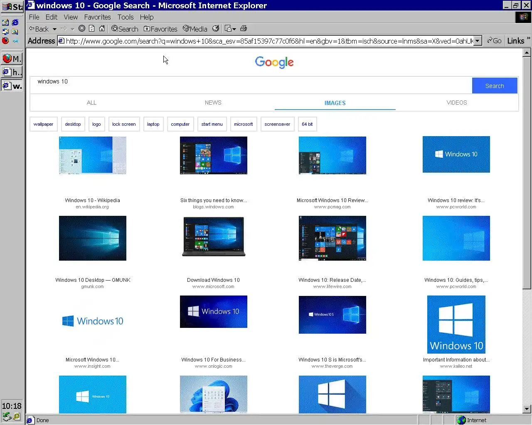Switch to the NEWS tab

point(213,103)
